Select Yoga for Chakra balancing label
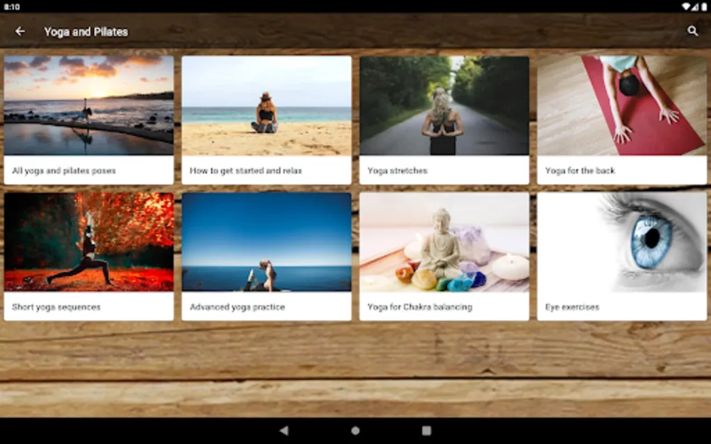 click(x=420, y=307)
